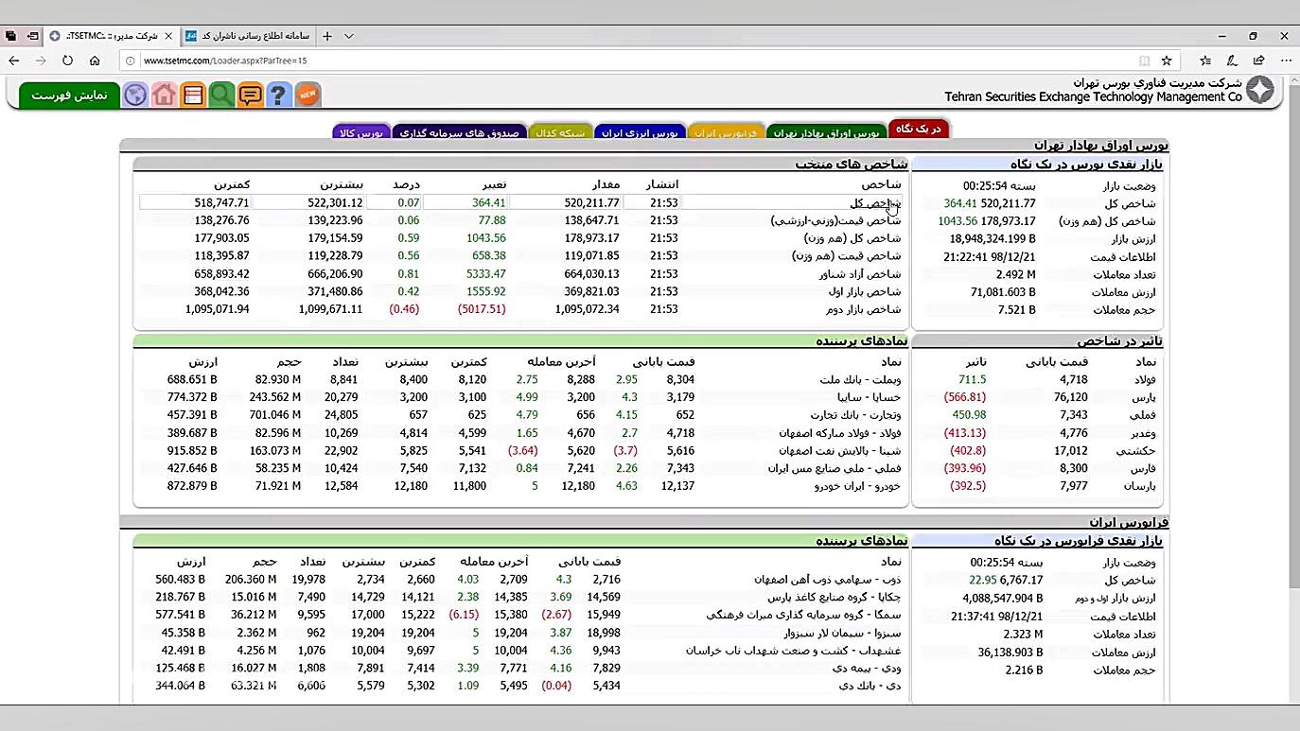The width and height of the screenshot is (1300, 731).
Task: Open the خودرو - ایران خودرو symbol
Action: 857,486
